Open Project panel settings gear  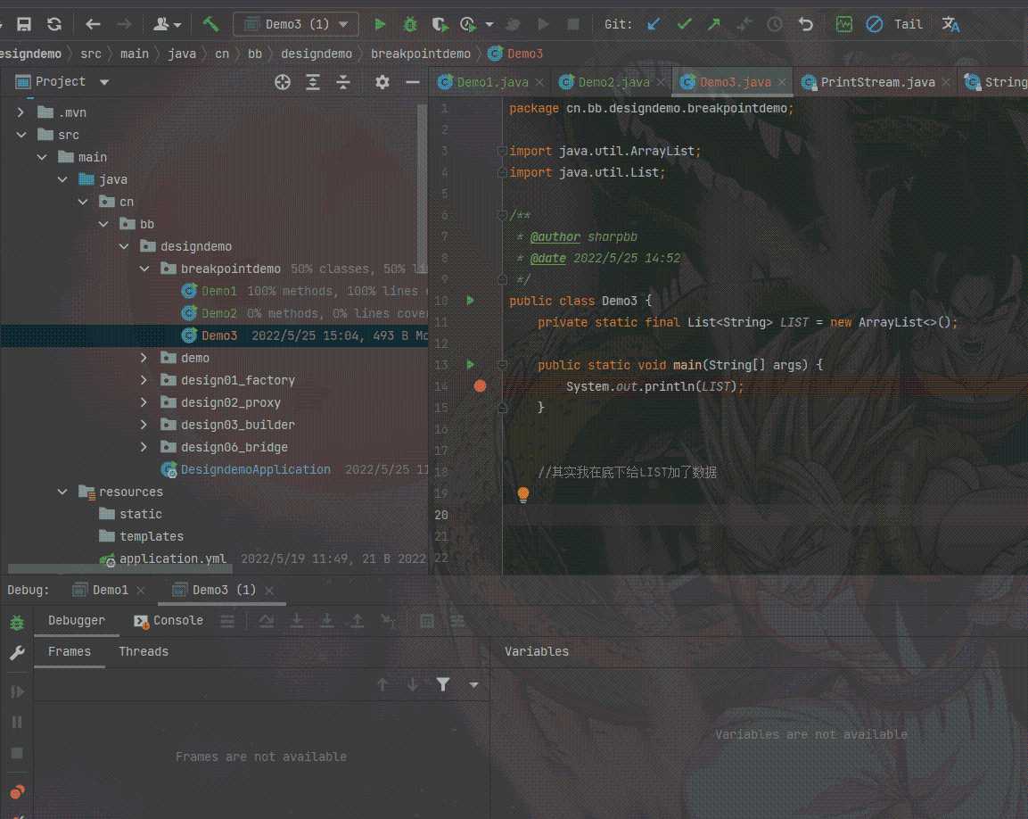[382, 82]
